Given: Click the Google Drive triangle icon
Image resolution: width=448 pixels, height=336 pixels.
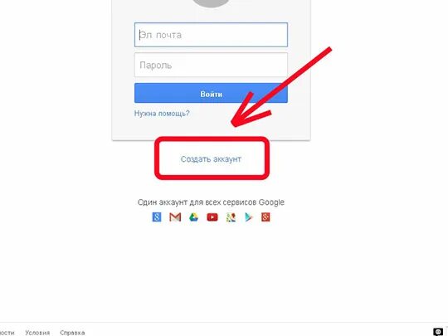Looking at the screenshot, I should (x=193, y=217).
